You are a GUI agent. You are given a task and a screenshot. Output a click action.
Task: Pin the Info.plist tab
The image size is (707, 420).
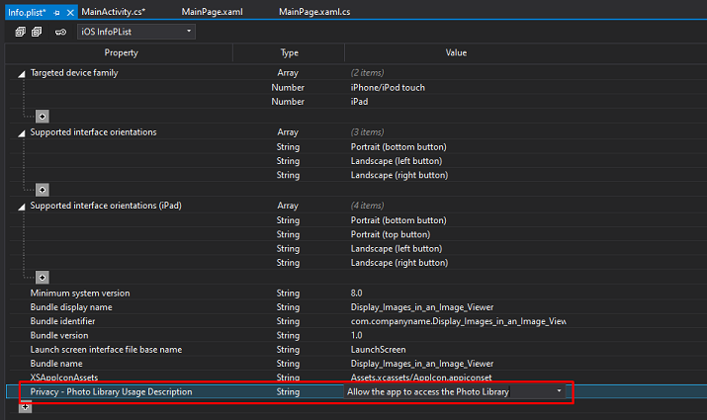point(57,11)
